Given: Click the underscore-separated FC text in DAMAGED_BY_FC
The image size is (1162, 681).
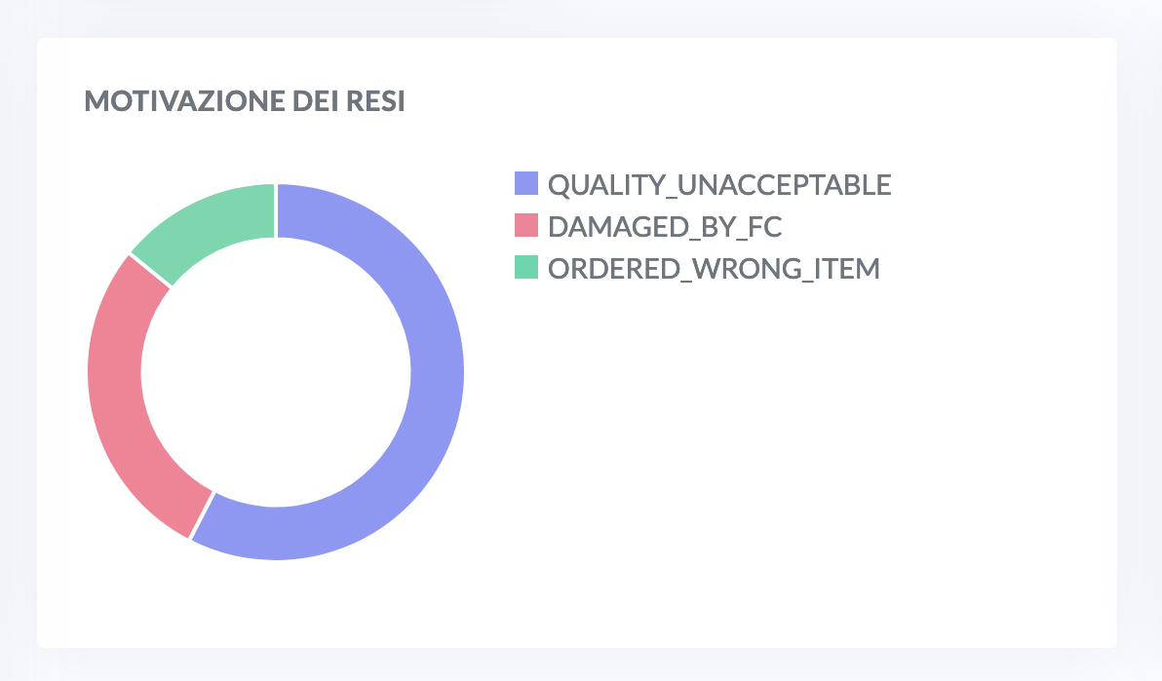Looking at the screenshot, I should 765,227.
